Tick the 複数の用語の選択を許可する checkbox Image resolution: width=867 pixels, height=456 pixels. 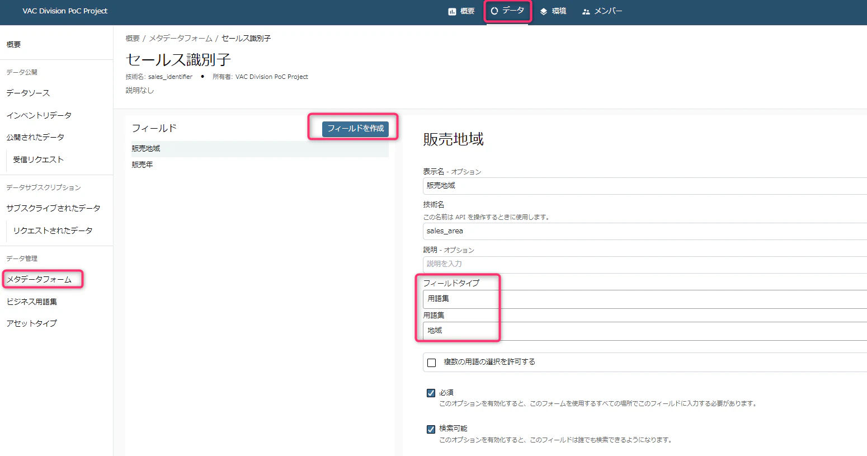[432, 363]
